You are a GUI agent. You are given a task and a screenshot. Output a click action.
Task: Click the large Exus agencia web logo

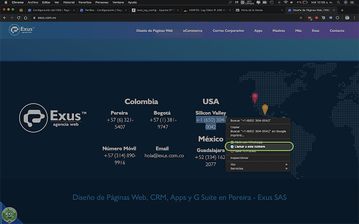(53, 118)
